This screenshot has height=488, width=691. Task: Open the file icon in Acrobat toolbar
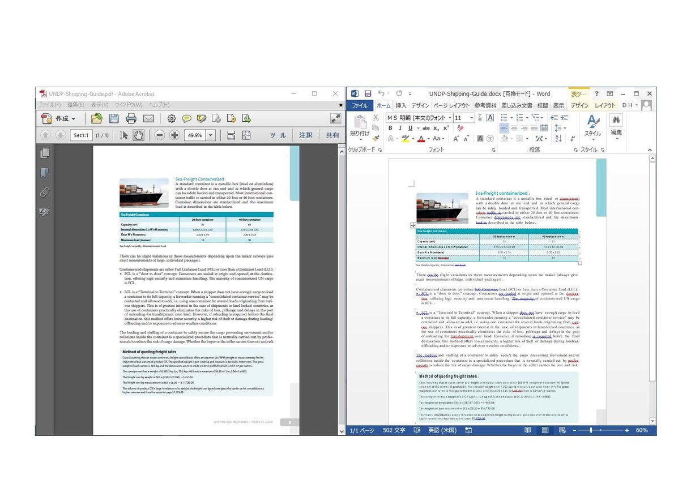click(97, 118)
